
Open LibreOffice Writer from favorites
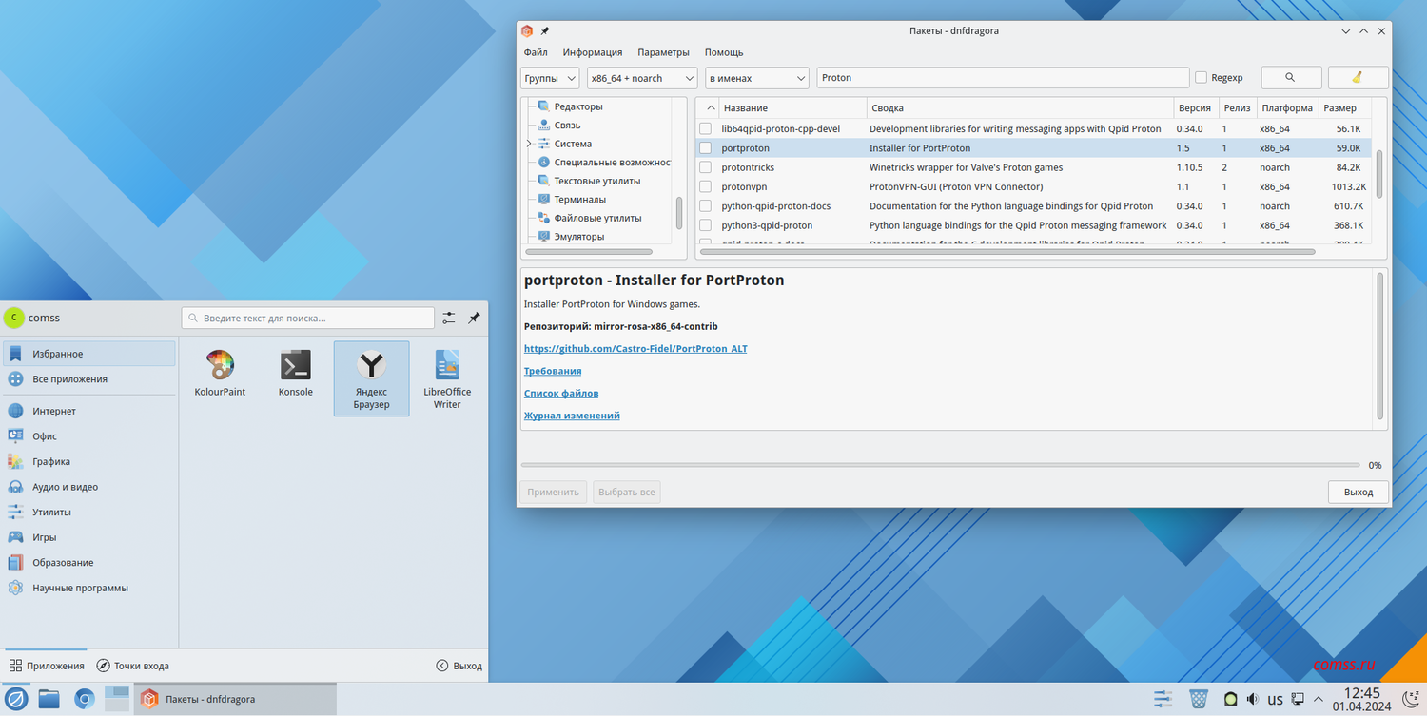pos(447,378)
